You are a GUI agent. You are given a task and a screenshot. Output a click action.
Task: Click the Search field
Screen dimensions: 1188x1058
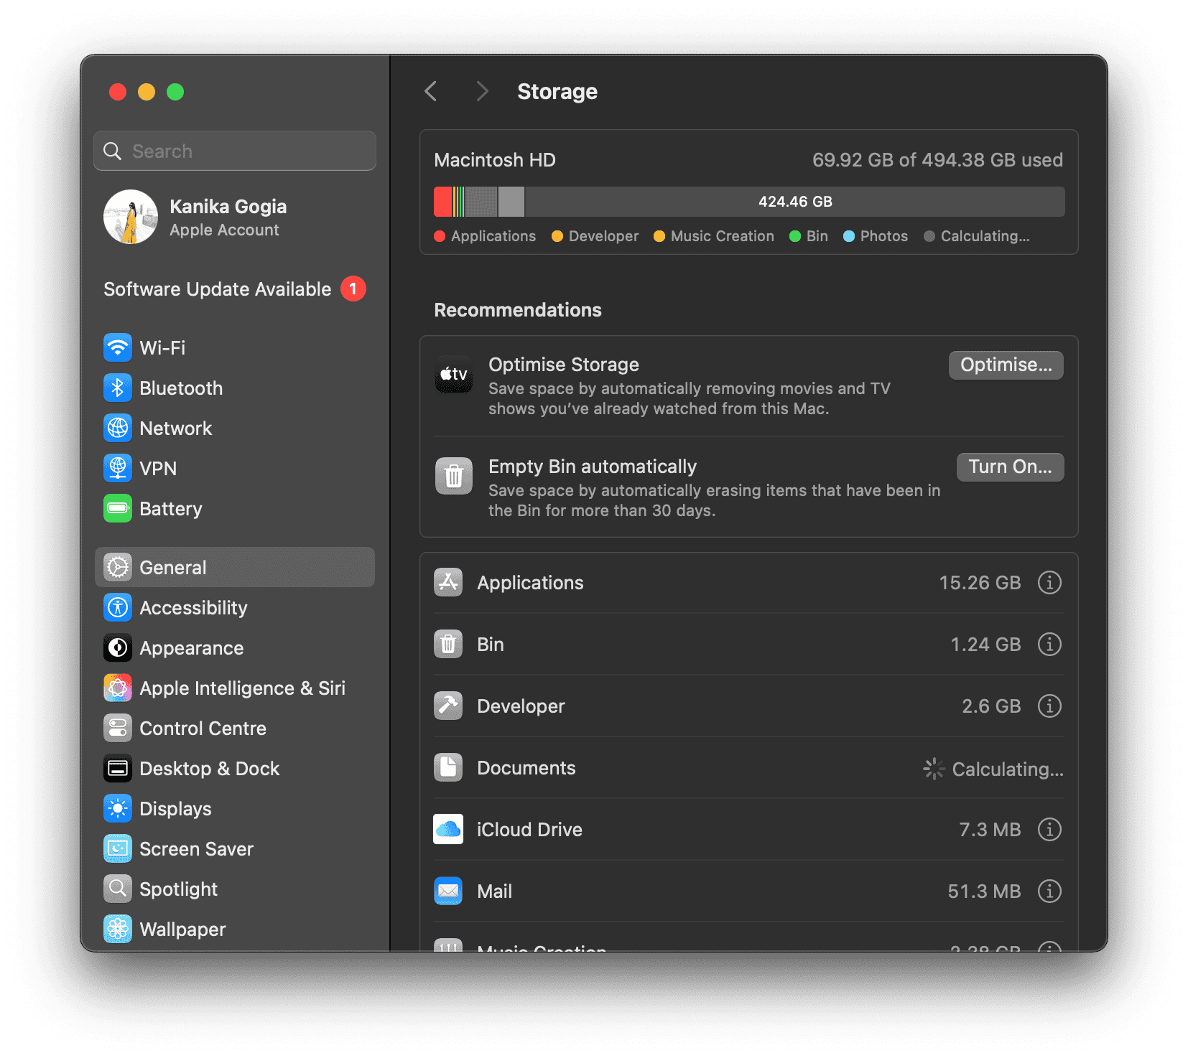coord(235,151)
